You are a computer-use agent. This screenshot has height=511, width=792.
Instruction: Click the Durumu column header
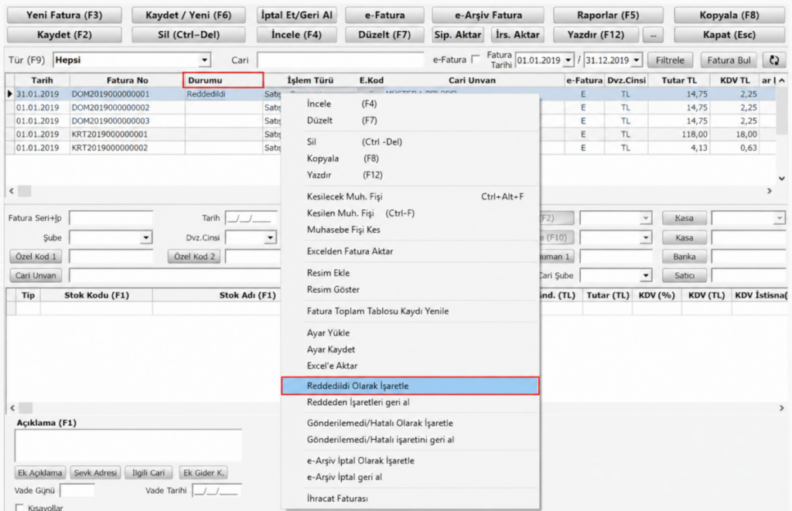pyautogui.click(x=223, y=80)
